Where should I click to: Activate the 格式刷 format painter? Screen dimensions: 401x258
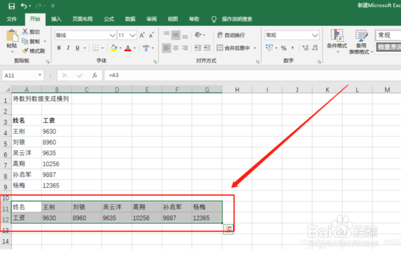(x=34, y=51)
